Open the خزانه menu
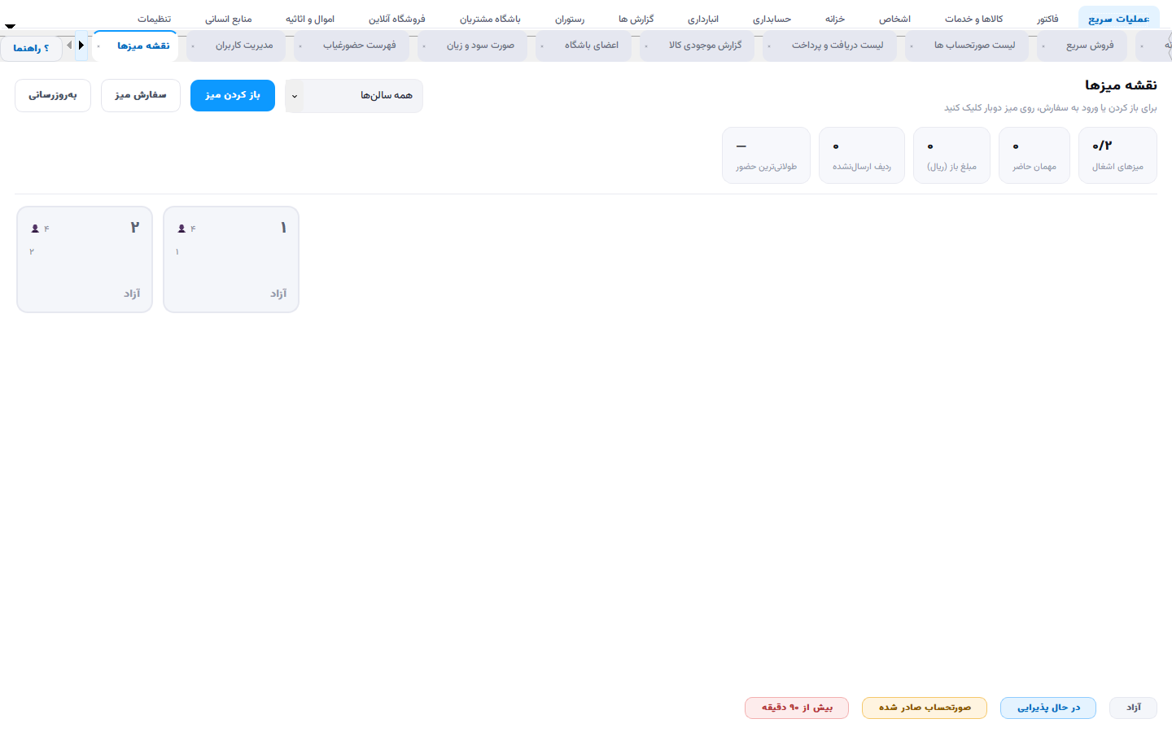Screen dimensions: 1172x732 point(835,19)
